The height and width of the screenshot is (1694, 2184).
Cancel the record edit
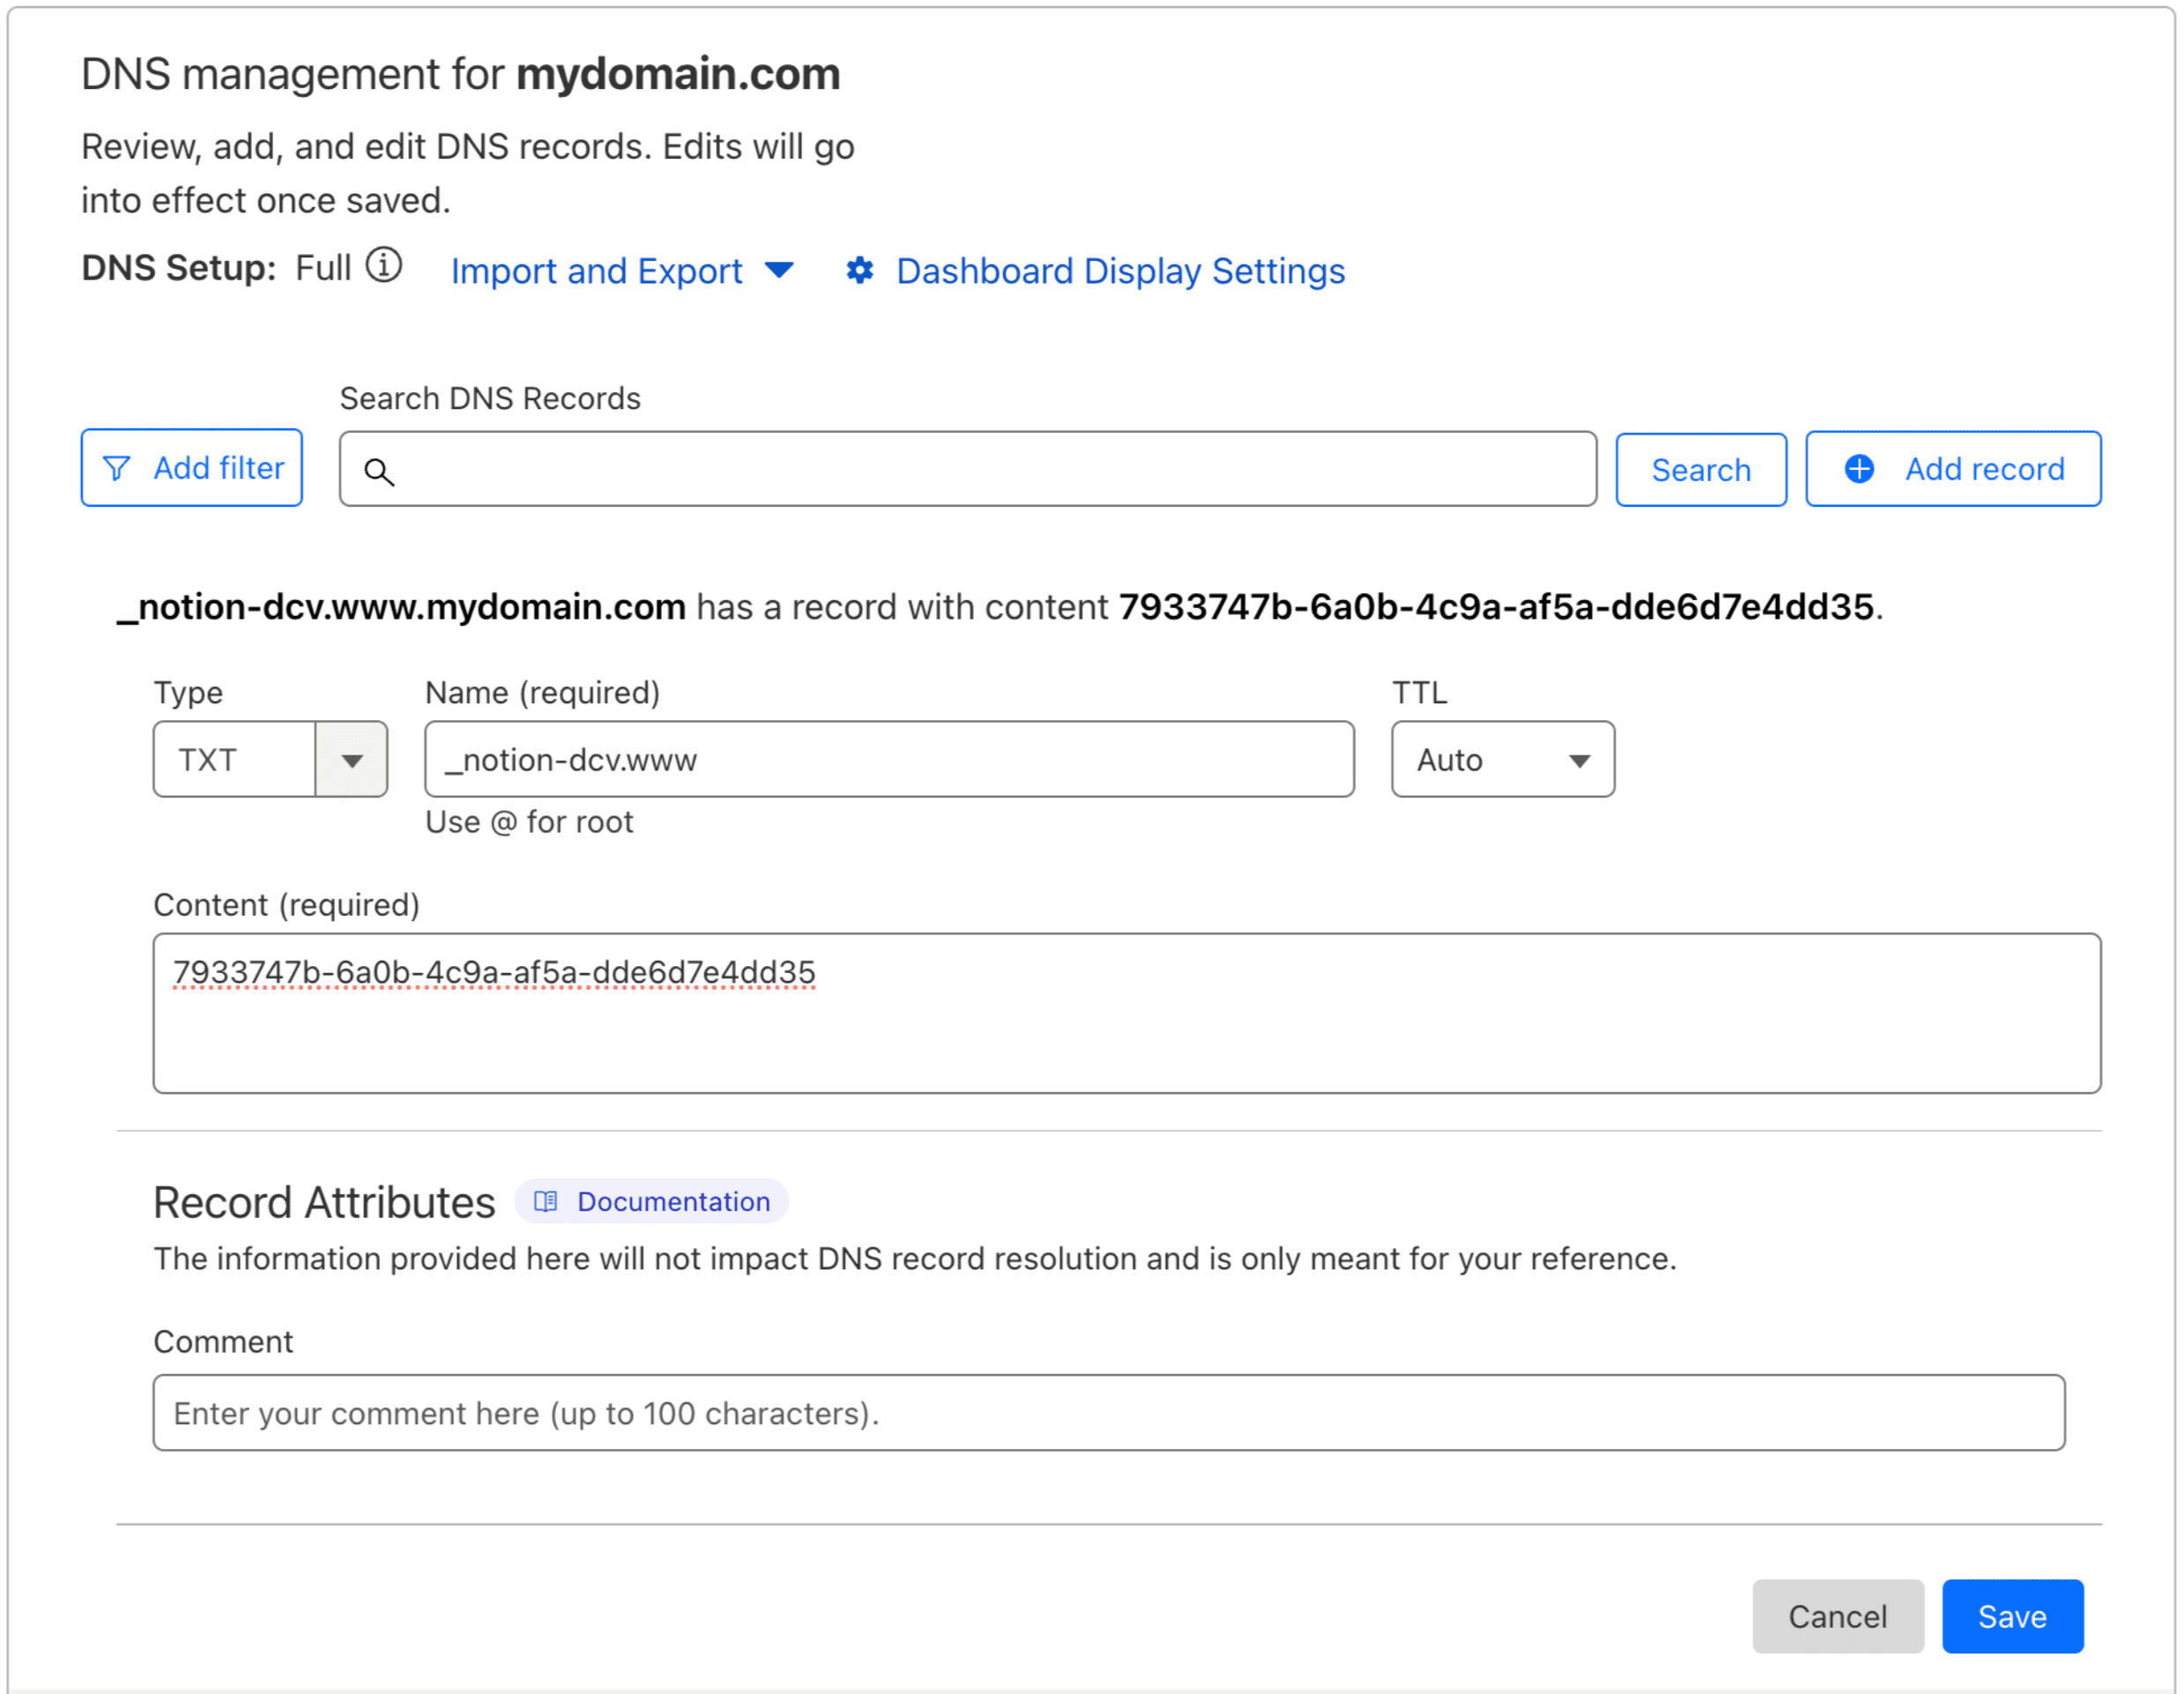point(1837,1616)
